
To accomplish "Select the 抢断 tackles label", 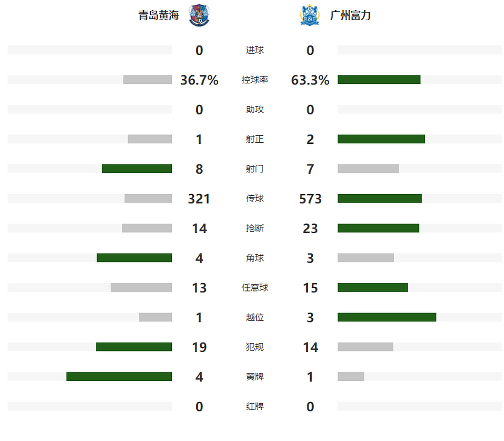I will 255,228.
